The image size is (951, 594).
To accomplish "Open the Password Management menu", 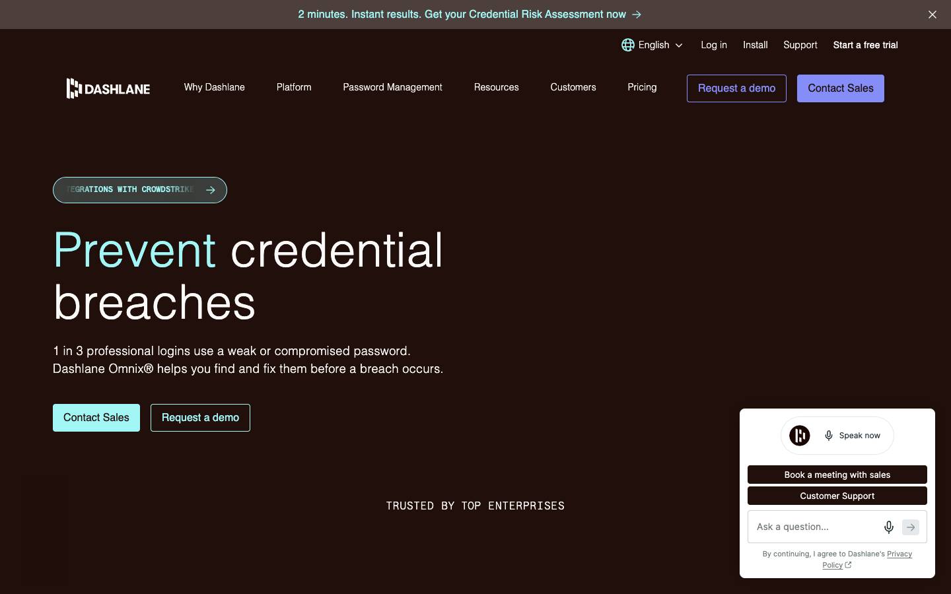I will pos(392,87).
